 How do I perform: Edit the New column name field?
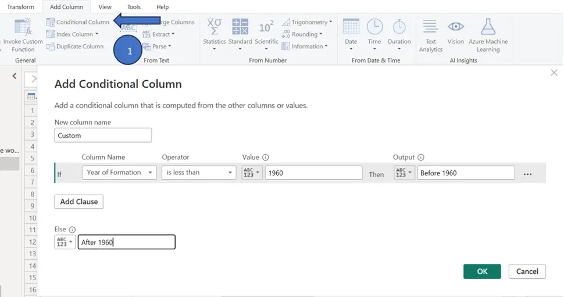tap(103, 135)
